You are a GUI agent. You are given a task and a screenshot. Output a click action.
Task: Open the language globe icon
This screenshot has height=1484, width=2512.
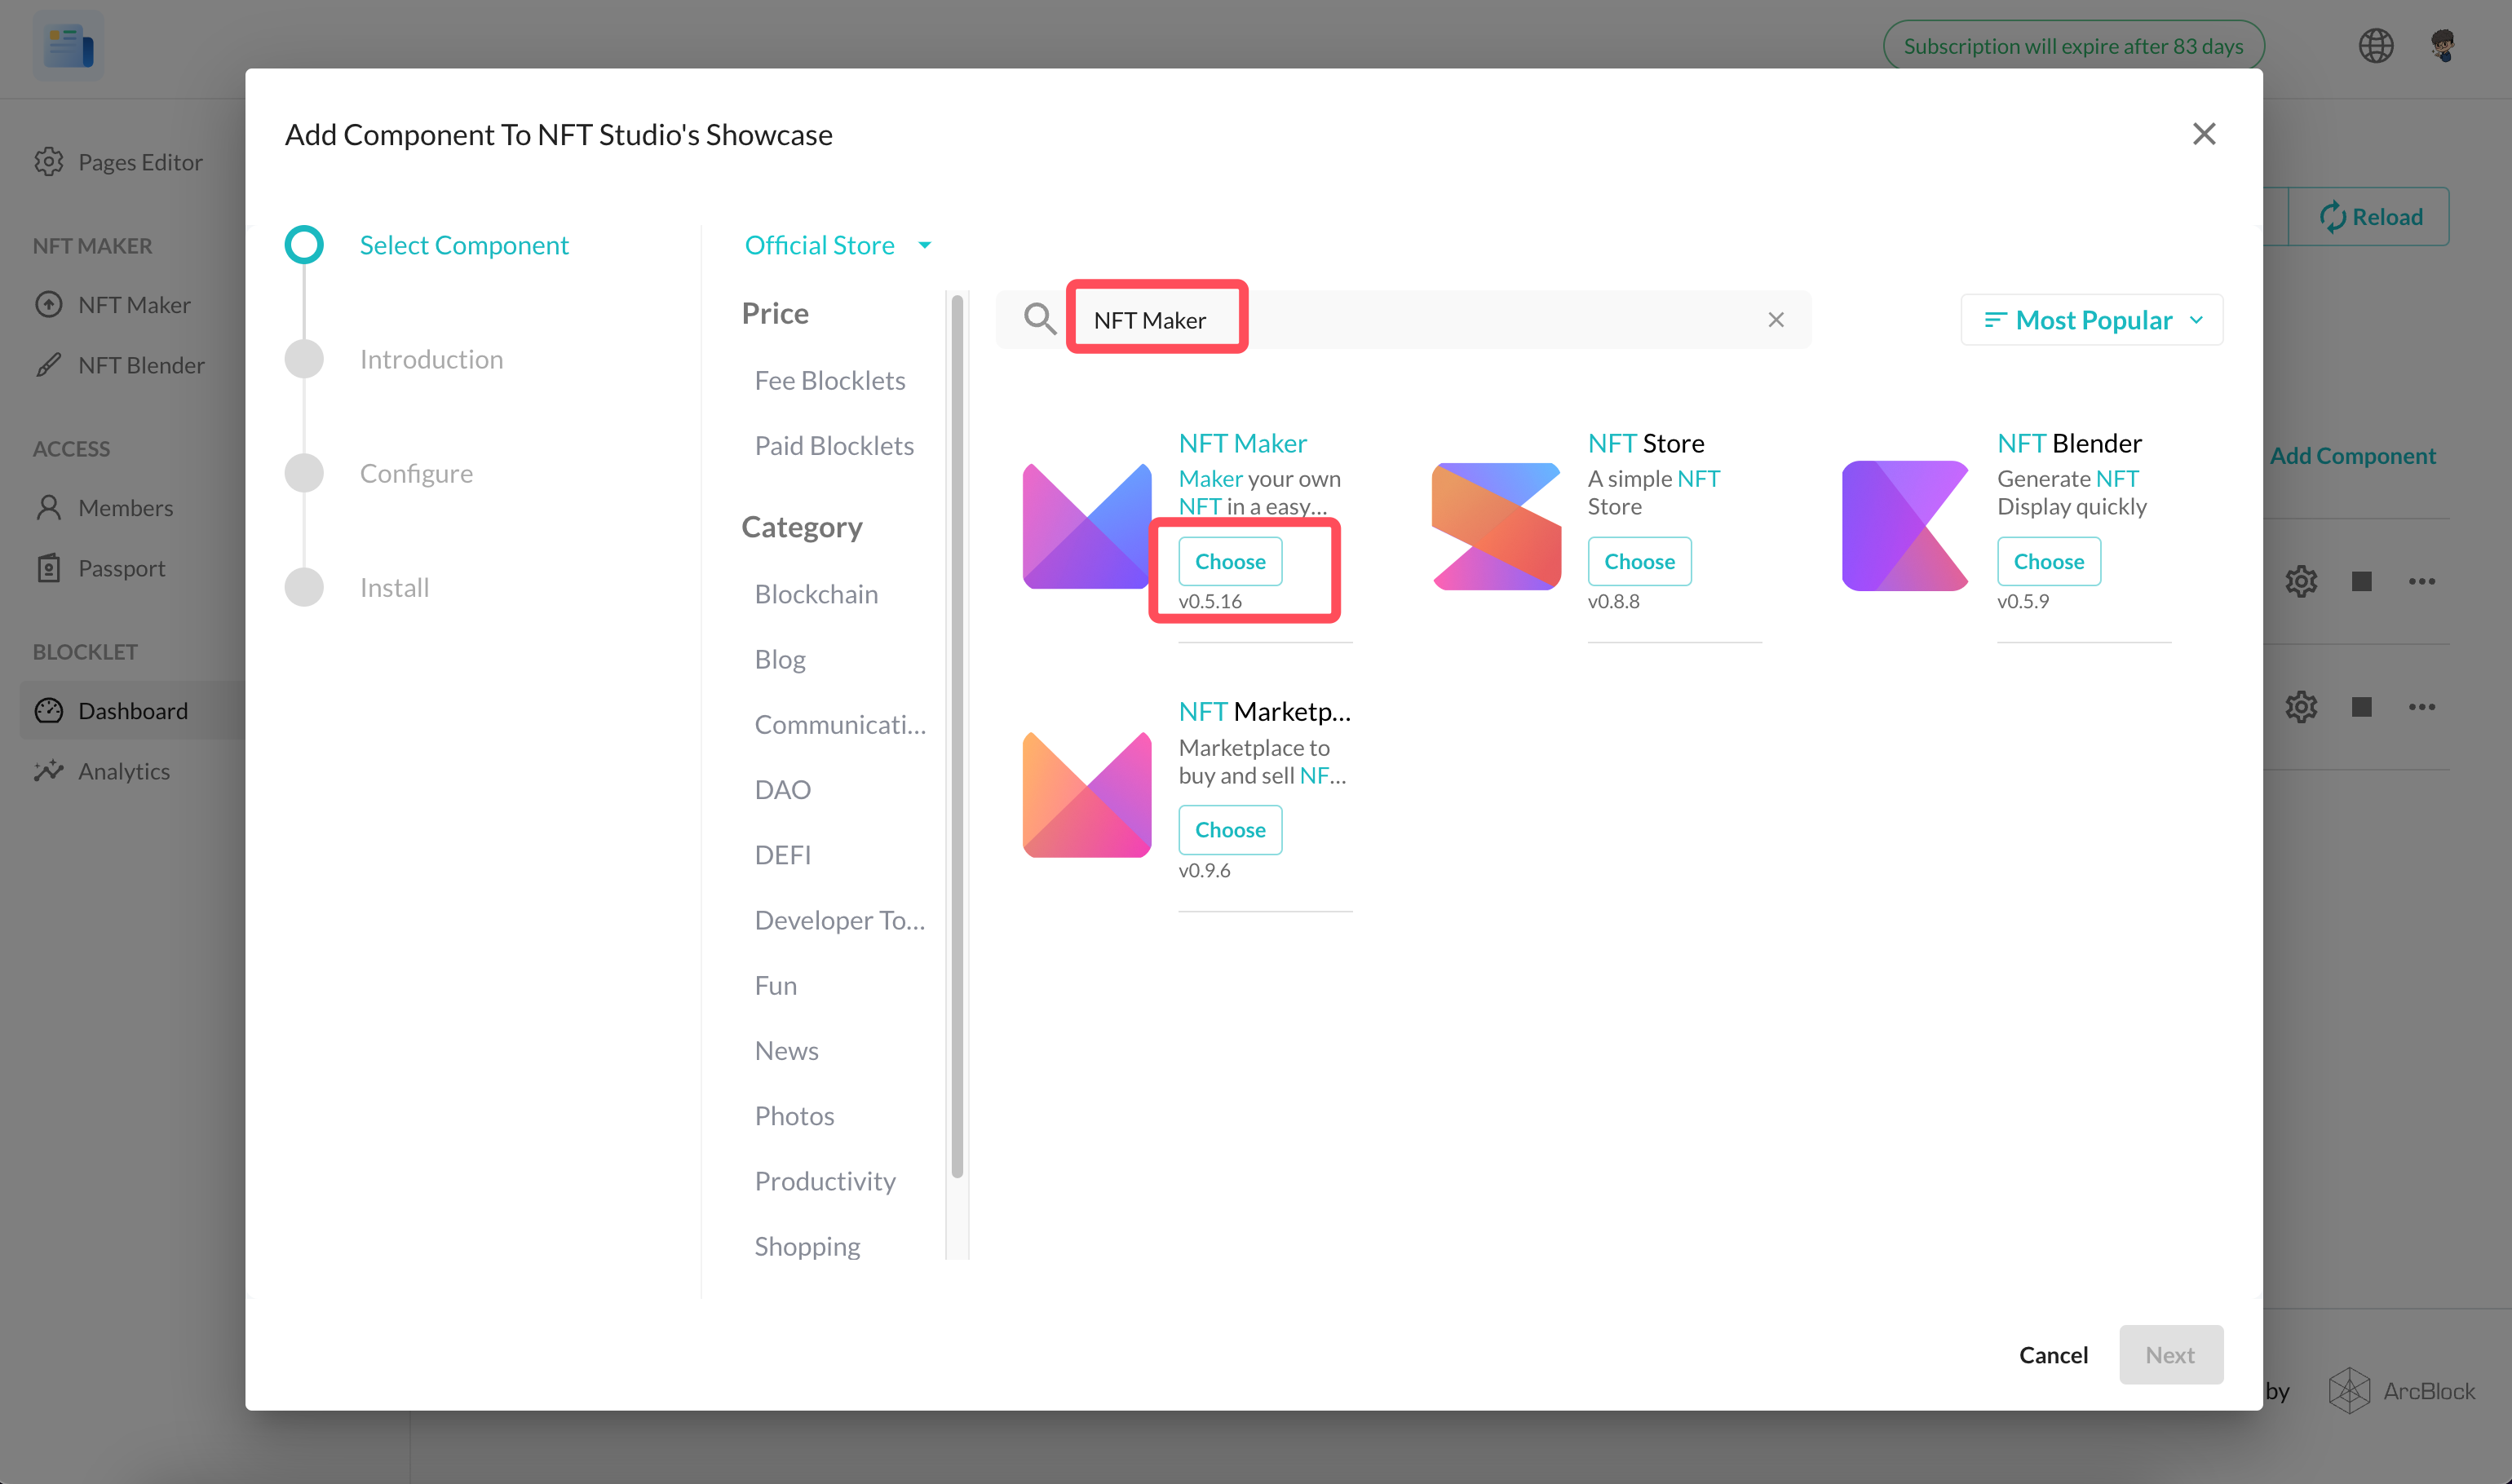click(2375, 46)
